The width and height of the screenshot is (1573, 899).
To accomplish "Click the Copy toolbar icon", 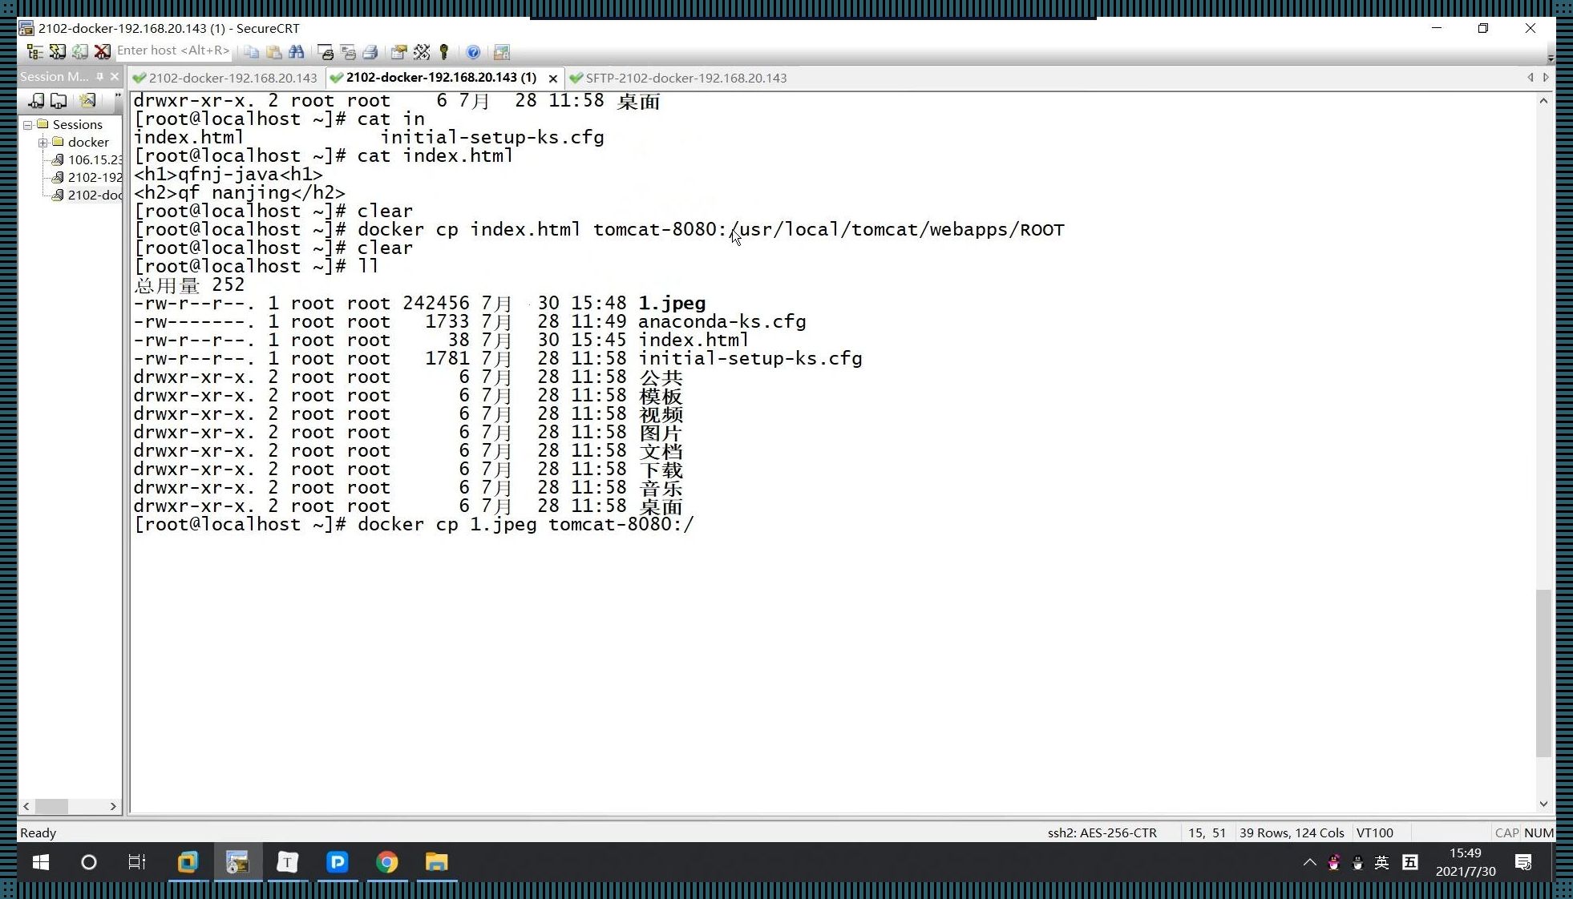I will [x=252, y=52].
